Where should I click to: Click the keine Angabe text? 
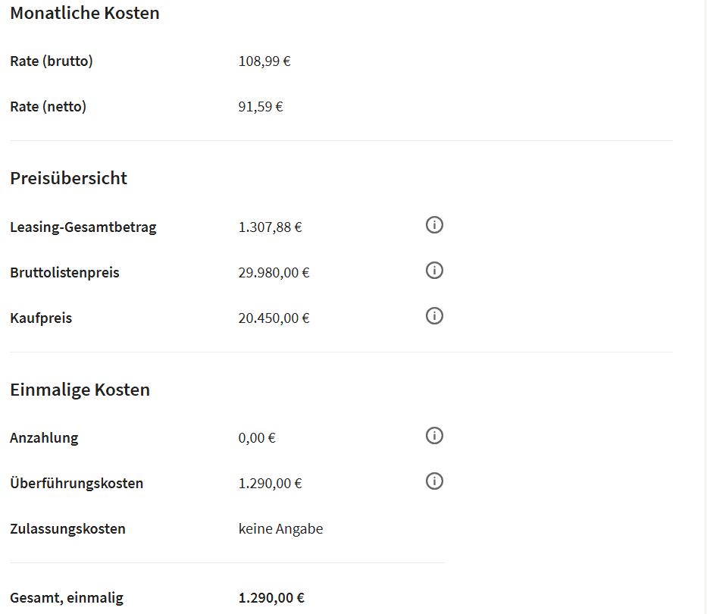pyautogui.click(x=280, y=528)
